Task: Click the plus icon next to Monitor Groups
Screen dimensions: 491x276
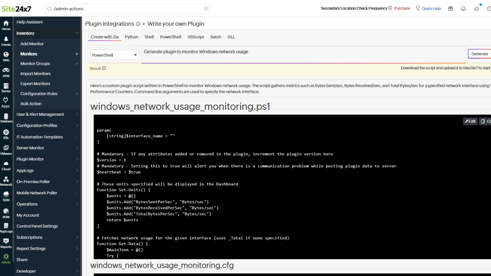Action: coord(77,64)
